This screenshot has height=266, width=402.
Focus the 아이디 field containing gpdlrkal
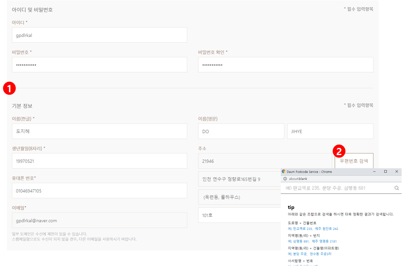100,35
